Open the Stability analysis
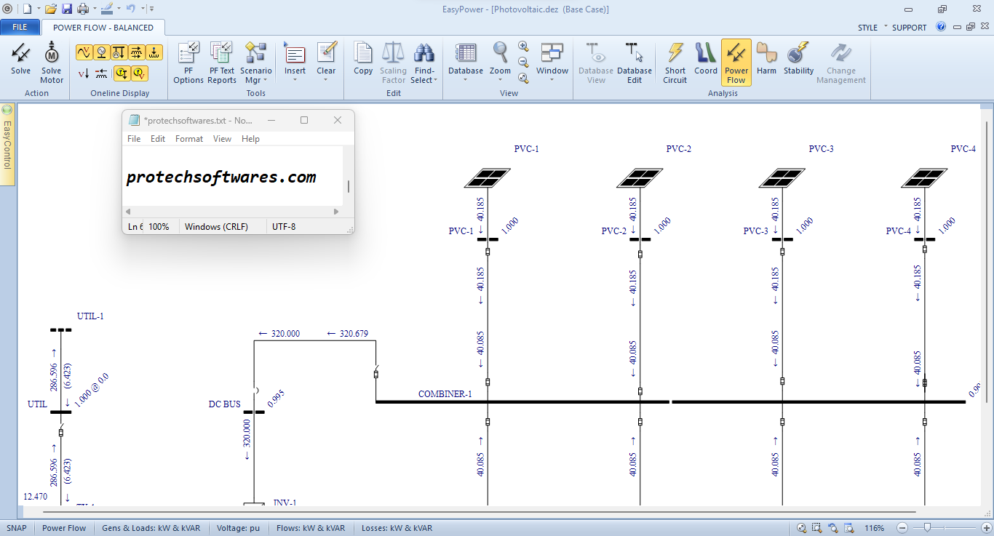The image size is (994, 536). [798, 59]
